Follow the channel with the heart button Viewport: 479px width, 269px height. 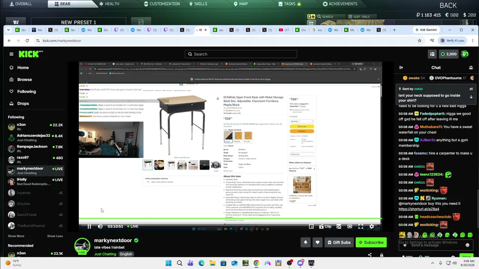pos(317,242)
